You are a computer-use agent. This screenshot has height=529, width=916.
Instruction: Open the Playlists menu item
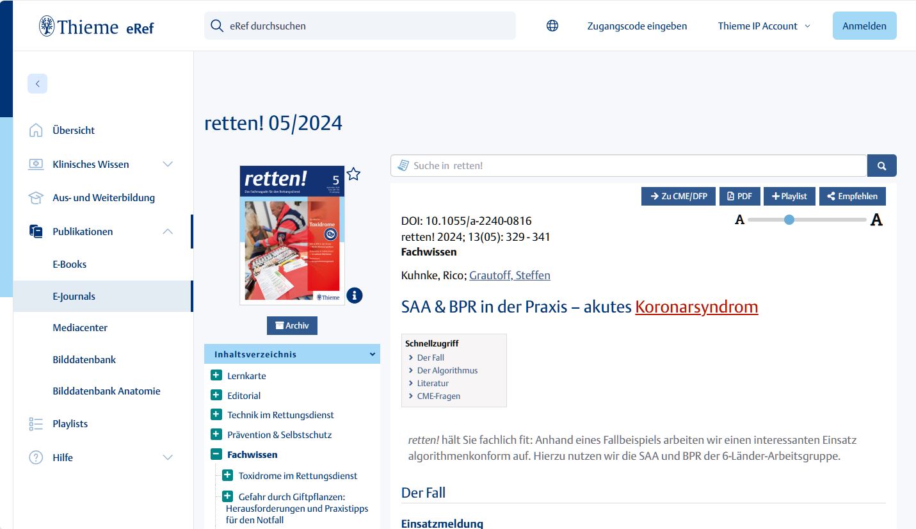(70, 424)
